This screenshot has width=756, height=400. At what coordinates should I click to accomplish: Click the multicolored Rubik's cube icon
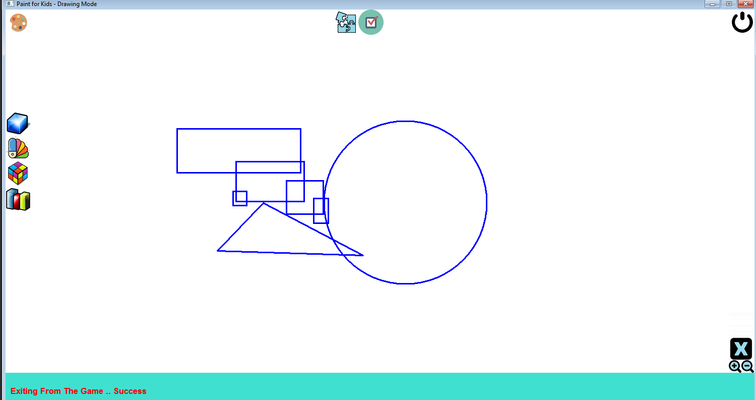tap(18, 174)
